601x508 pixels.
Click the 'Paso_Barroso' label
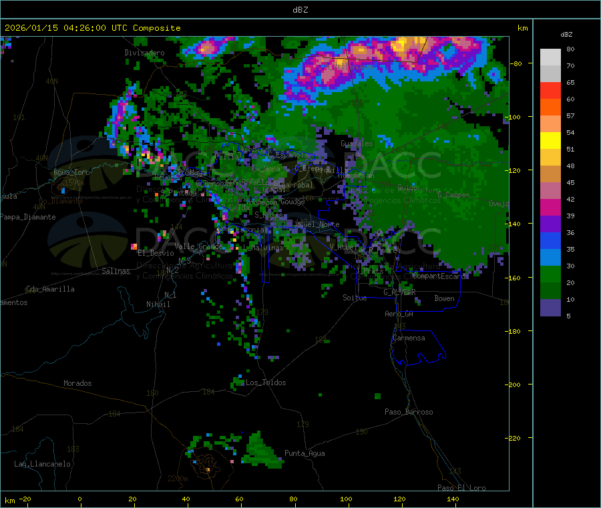pyautogui.click(x=409, y=412)
